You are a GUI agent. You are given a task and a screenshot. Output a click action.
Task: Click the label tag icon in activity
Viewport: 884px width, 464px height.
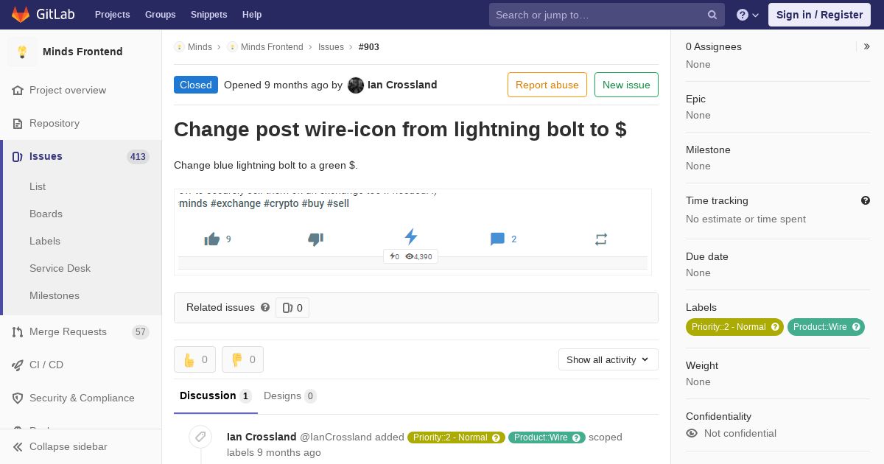pos(200,437)
